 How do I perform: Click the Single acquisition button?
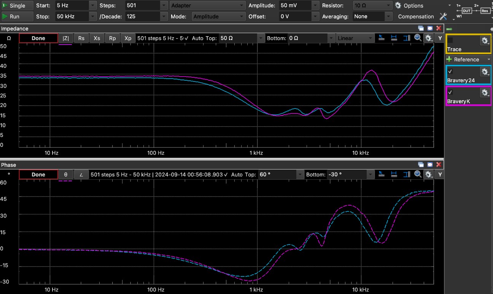pos(17,5)
